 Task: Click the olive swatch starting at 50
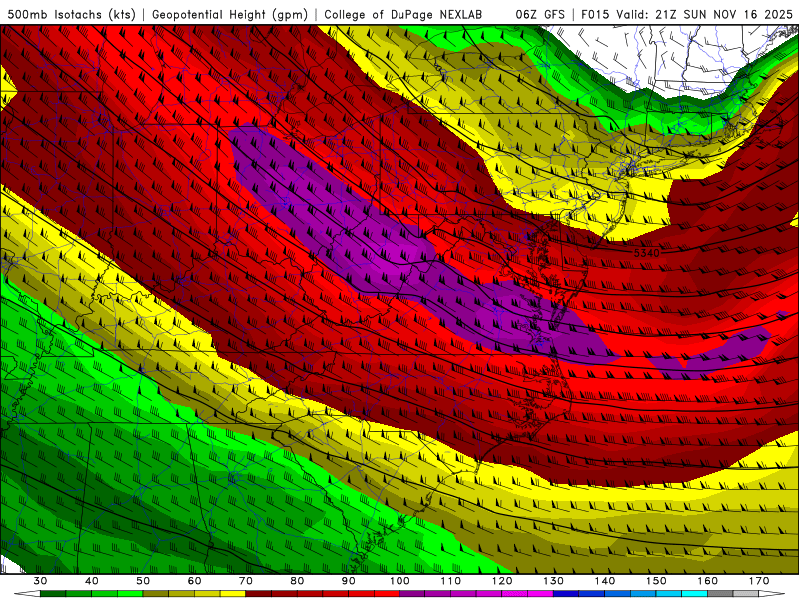pyautogui.click(x=156, y=594)
